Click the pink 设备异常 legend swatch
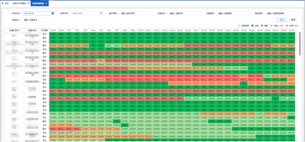This screenshot has width=305, height=142. coord(239,26)
